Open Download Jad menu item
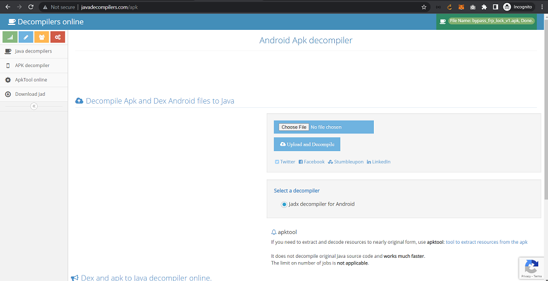 point(34,94)
